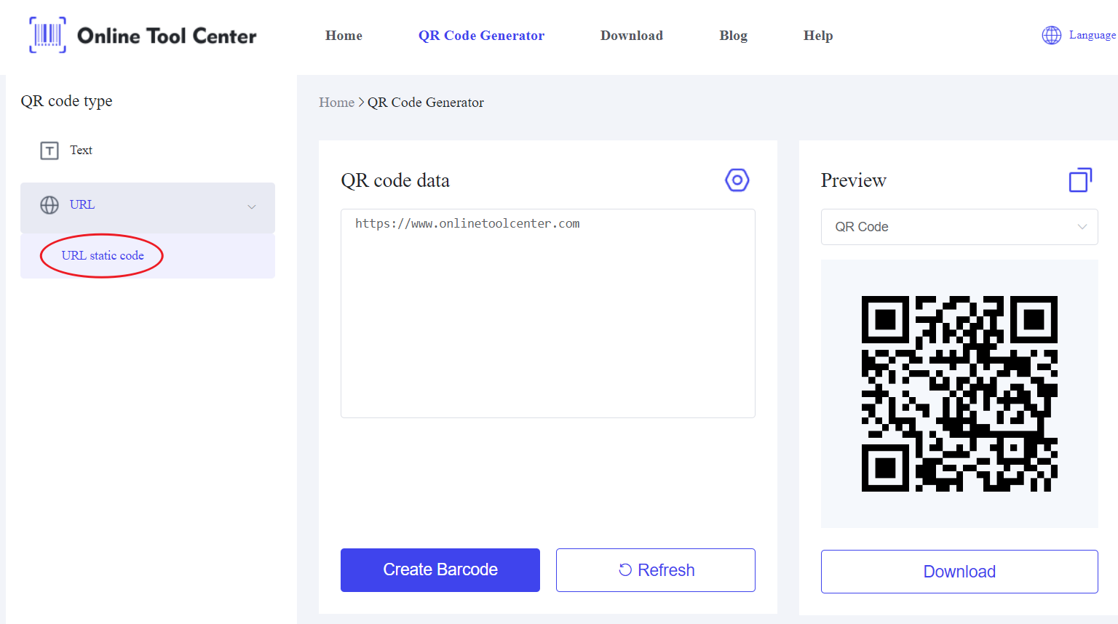Click the QR Code Generator breadcrumb text

pos(426,103)
